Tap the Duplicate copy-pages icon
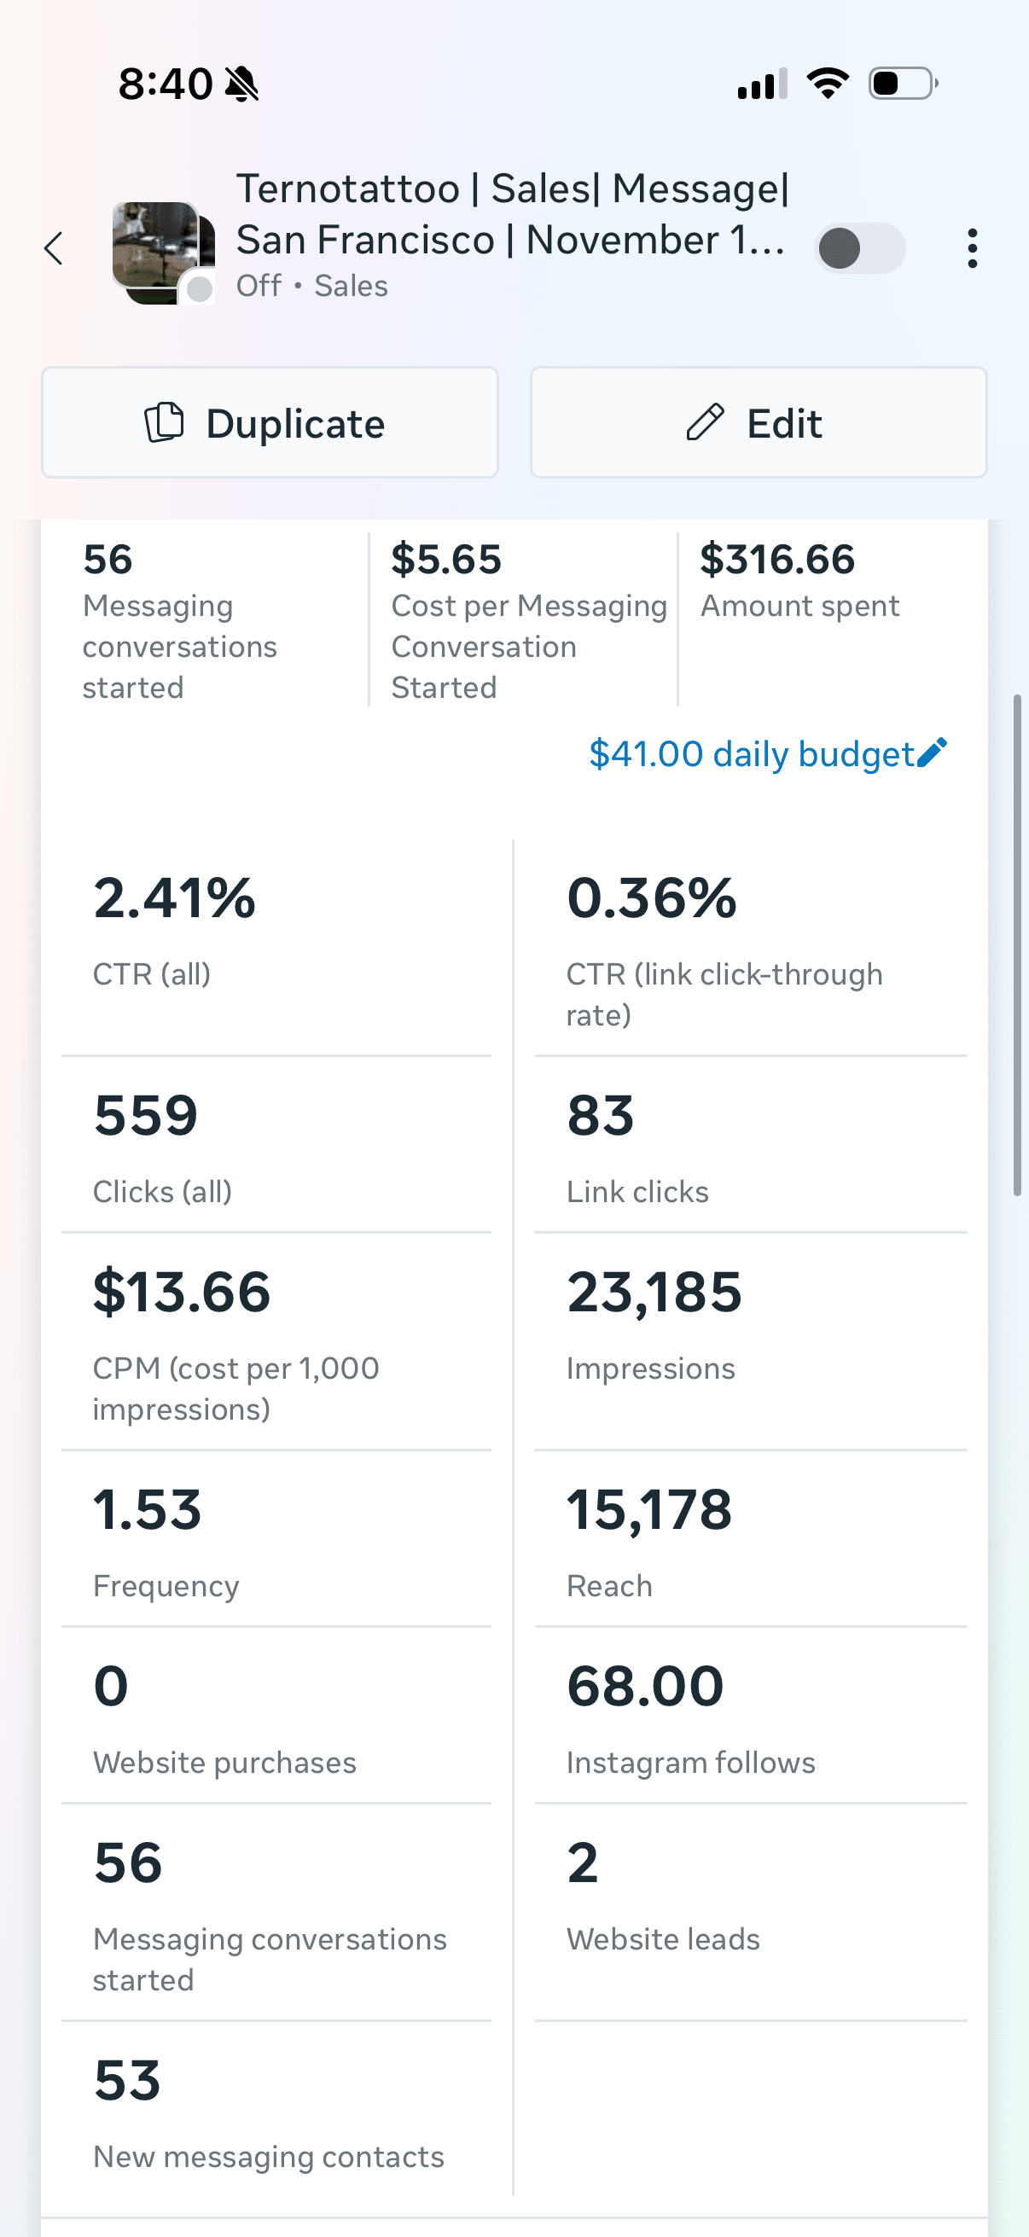This screenshot has height=2237, width=1029. click(x=165, y=423)
